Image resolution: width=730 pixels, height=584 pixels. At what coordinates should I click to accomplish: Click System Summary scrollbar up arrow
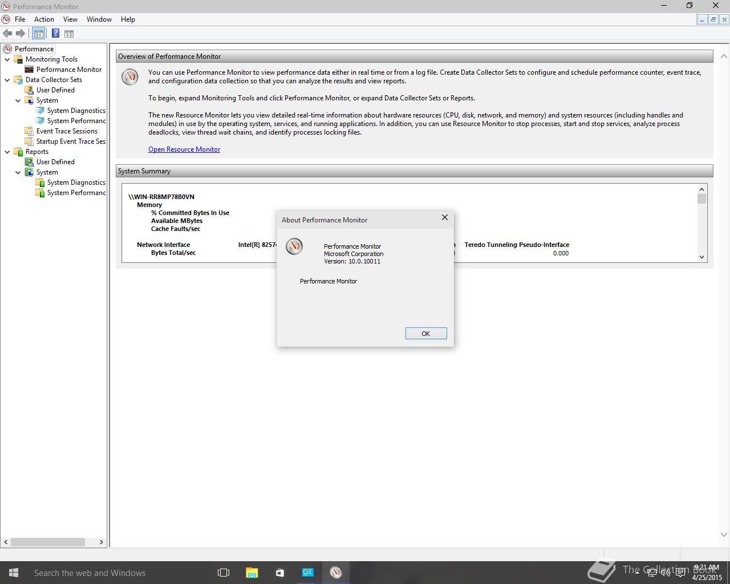(702, 189)
